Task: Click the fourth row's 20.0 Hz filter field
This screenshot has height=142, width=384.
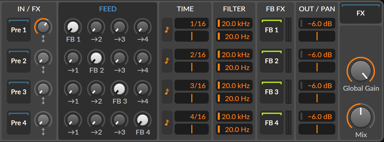Action: point(234,129)
